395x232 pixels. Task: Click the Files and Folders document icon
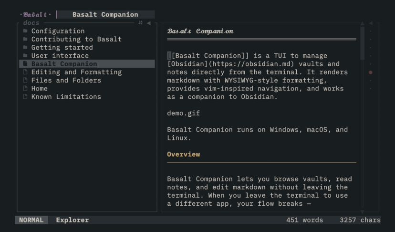25,80
